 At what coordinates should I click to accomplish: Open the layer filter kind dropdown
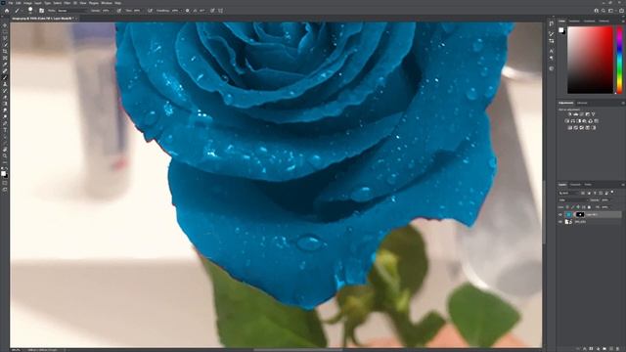click(x=568, y=193)
